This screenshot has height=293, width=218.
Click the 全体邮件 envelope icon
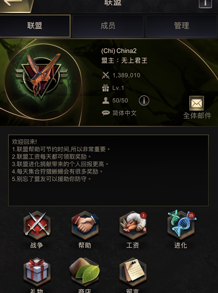[197, 103]
